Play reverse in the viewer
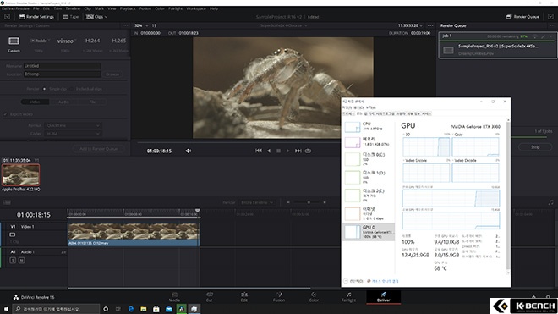Screen dimensions: 558x314 (269, 151)
